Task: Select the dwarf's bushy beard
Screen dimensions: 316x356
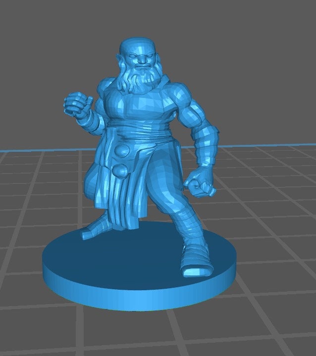Action: (138, 79)
